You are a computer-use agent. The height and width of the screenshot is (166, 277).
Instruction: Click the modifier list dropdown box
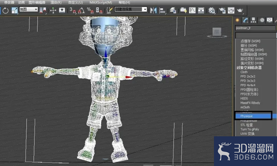click(x=256, y=35)
